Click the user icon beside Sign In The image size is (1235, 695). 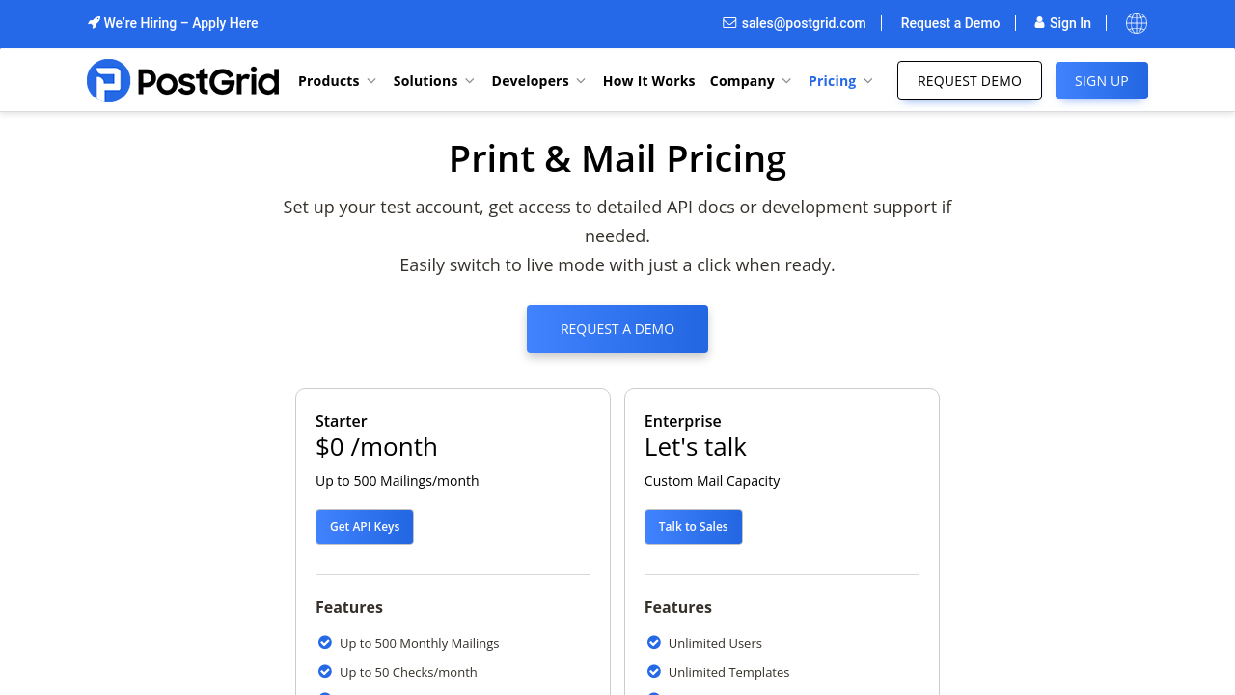[1039, 23]
